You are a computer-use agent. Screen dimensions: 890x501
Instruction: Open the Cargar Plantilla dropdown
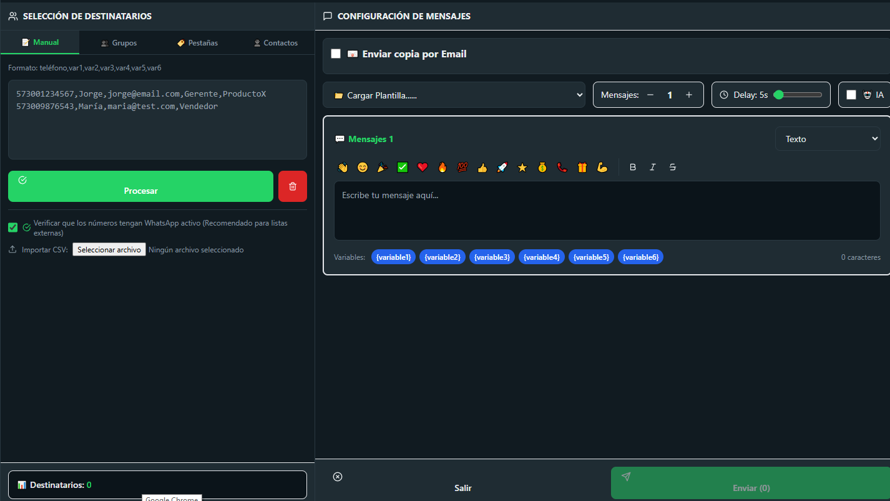point(454,95)
